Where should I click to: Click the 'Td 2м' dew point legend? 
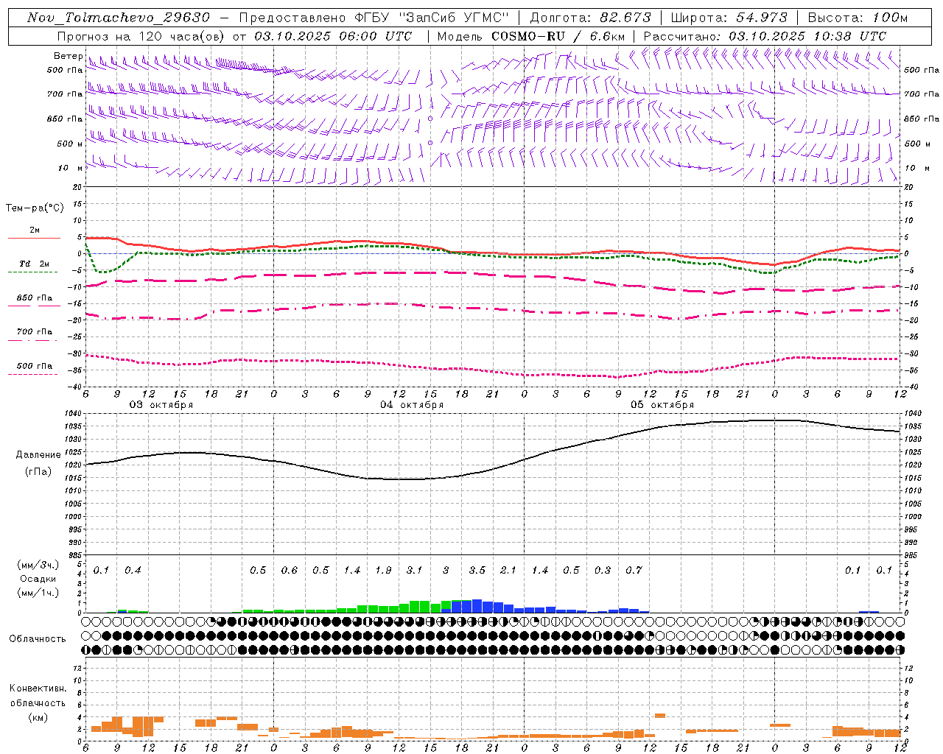(34, 264)
